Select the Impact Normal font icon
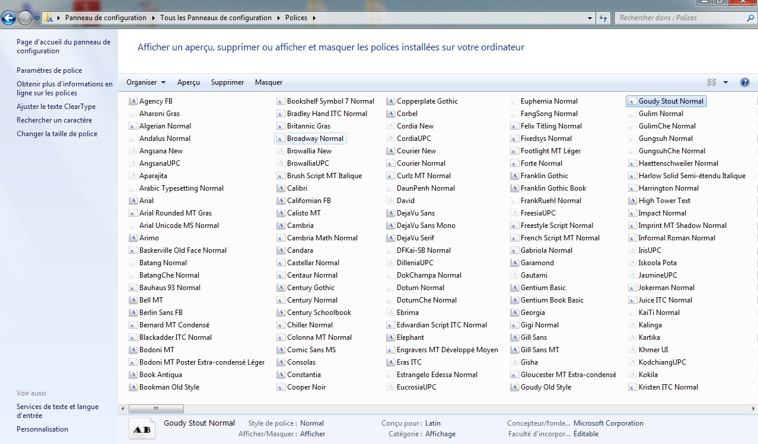 click(633, 213)
